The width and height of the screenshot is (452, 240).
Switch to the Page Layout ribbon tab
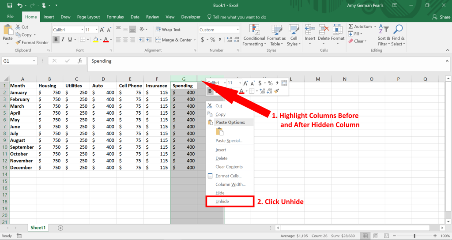88,17
